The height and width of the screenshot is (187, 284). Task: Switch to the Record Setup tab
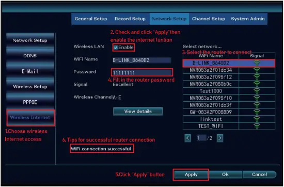coord(130,19)
